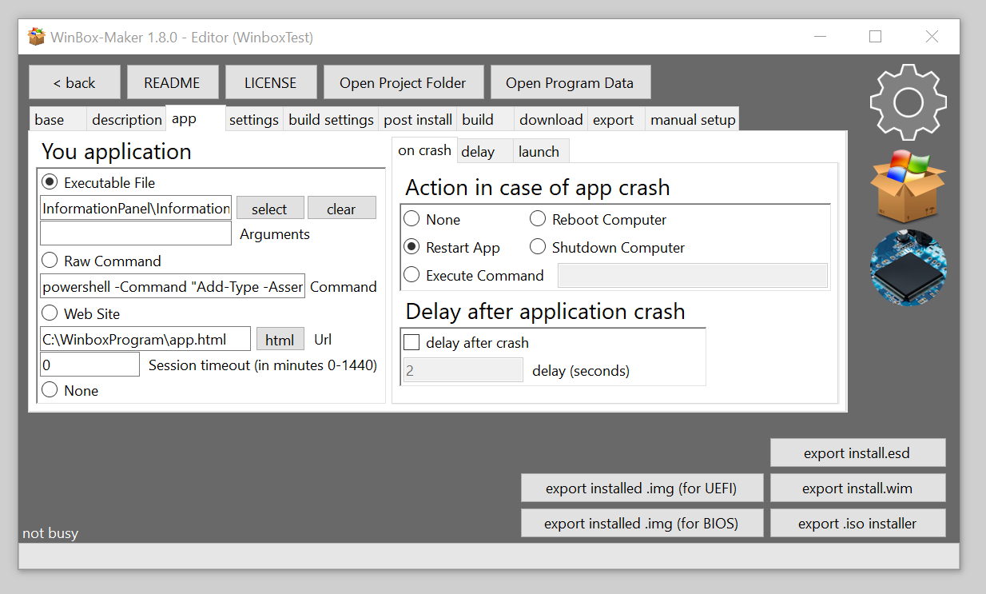The width and height of the screenshot is (986, 594).
Task: Switch to the settings tab
Action: tap(253, 119)
